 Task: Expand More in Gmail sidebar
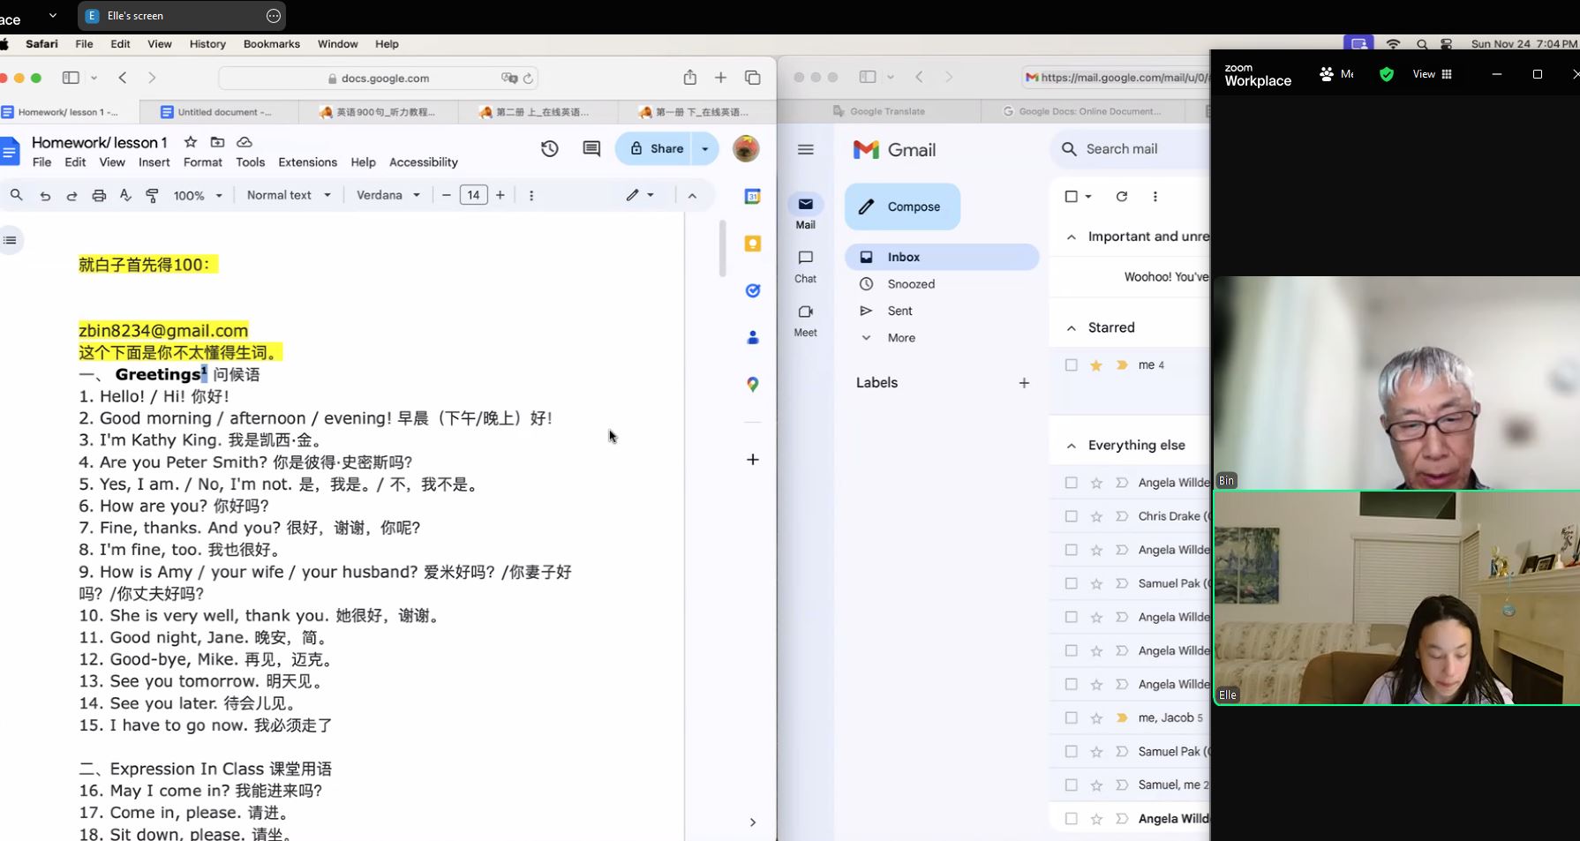901,338
